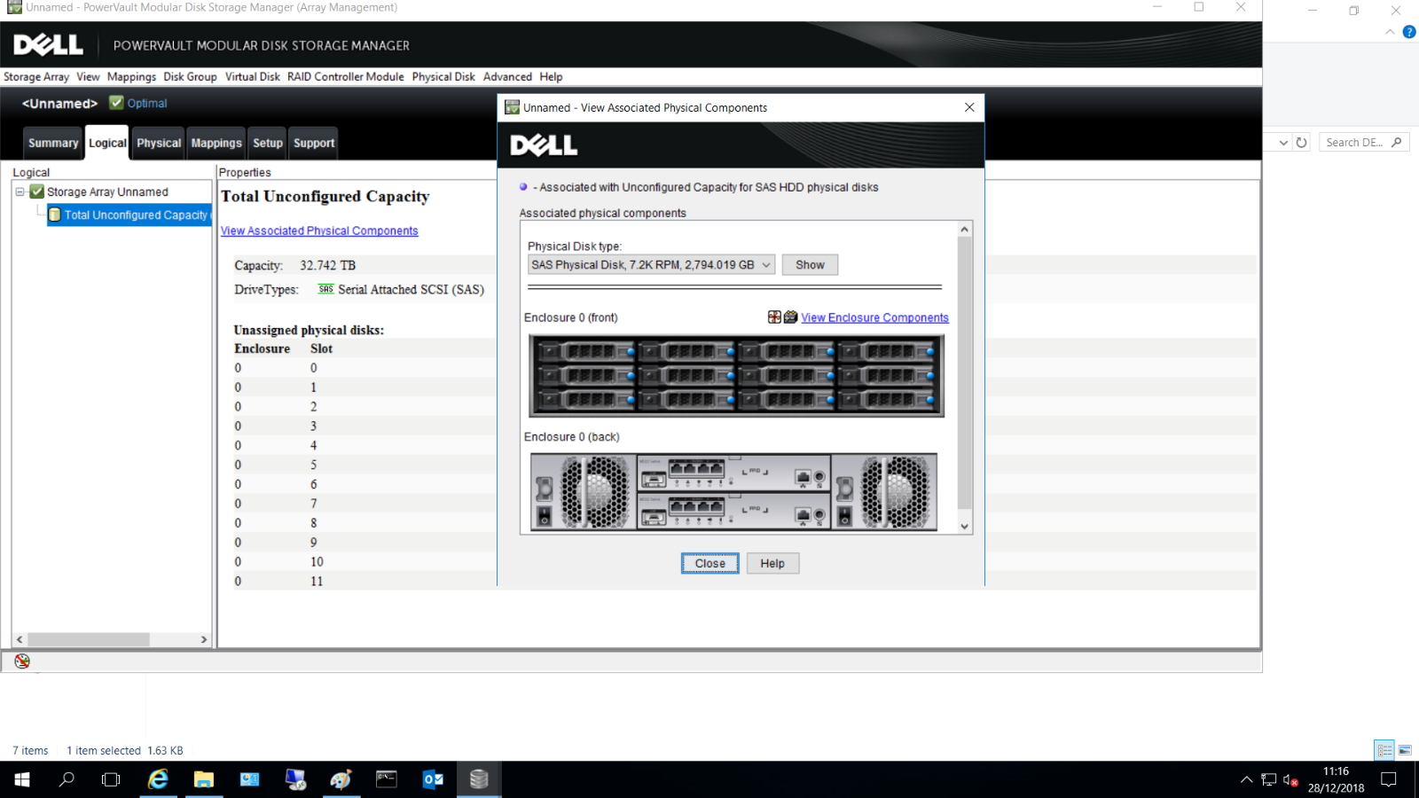
Task: Switch to the Logical tab
Action: coord(107,143)
